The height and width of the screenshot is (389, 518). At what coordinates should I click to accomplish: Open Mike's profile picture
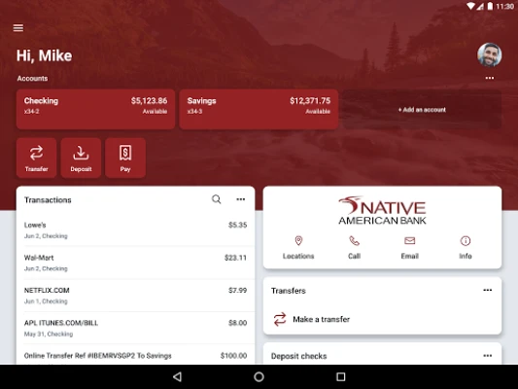tap(489, 55)
